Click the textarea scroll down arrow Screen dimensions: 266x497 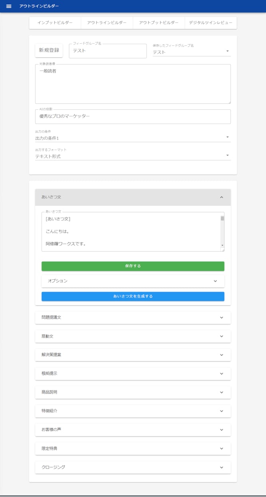tap(222, 245)
